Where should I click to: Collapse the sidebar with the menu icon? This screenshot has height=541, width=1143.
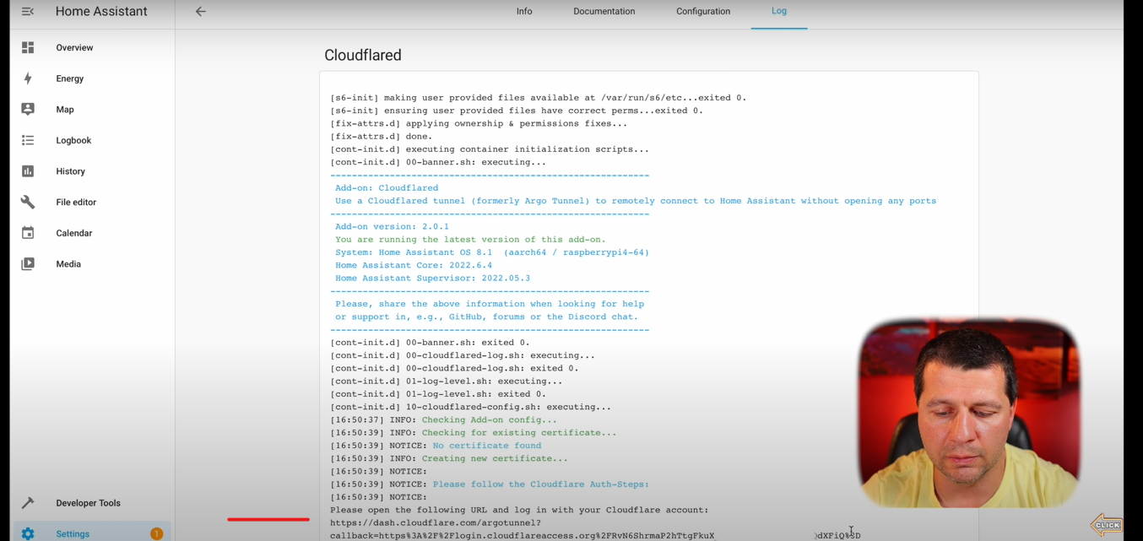click(28, 12)
